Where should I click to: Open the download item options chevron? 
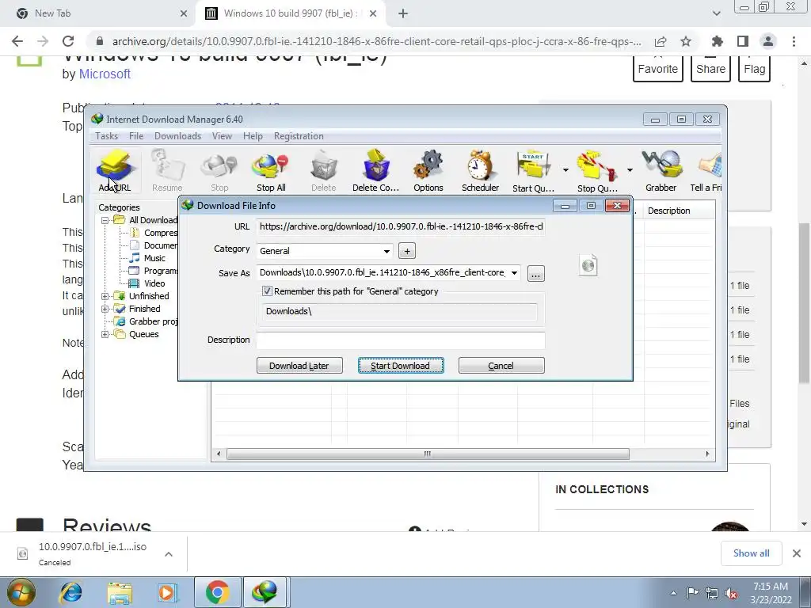pyautogui.click(x=169, y=554)
